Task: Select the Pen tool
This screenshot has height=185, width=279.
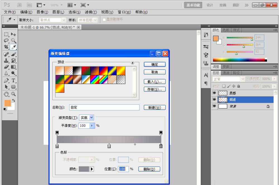Action: point(6,80)
